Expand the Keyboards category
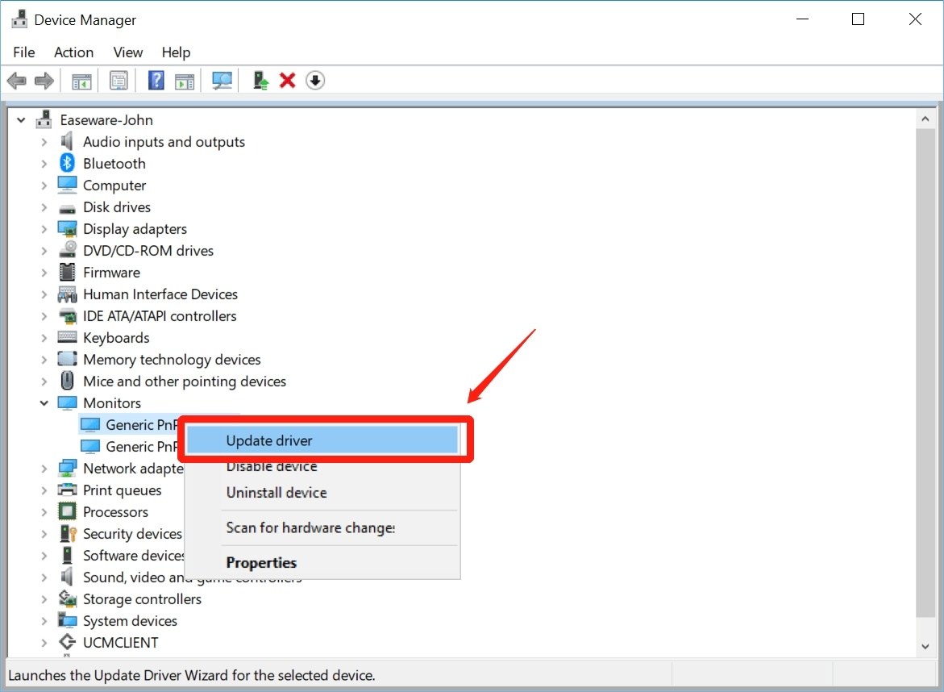Viewport: 944px width, 692px height. [44, 338]
